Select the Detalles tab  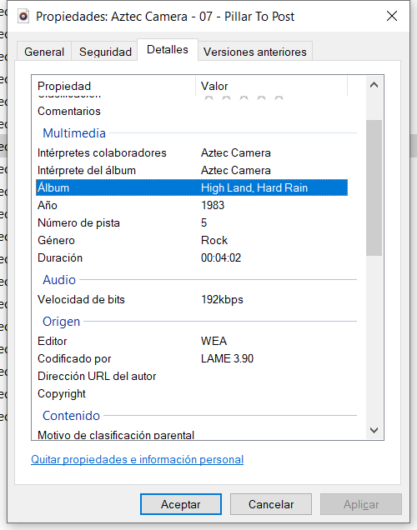(x=168, y=50)
